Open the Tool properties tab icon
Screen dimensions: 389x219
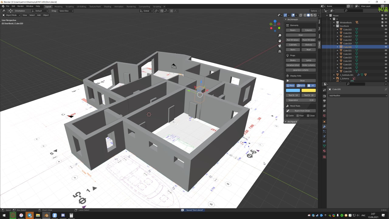pyautogui.click(x=324, y=90)
